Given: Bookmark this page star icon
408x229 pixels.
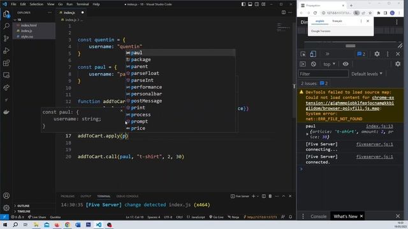Looking at the screenshot, I should coord(370,13).
